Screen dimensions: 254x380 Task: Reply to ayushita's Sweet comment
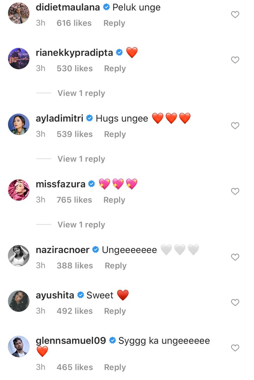click(115, 311)
